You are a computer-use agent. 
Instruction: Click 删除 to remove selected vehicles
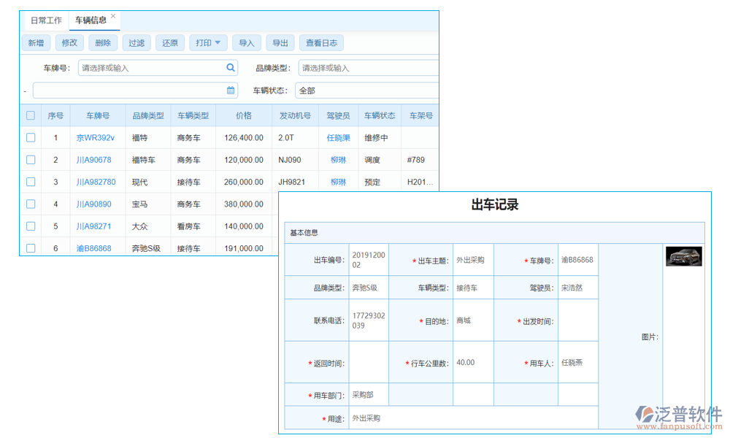pyautogui.click(x=102, y=42)
